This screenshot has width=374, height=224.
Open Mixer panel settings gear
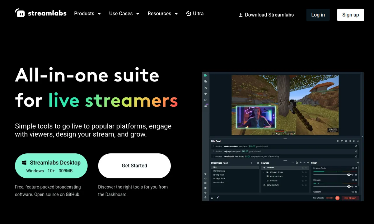coord(358,163)
